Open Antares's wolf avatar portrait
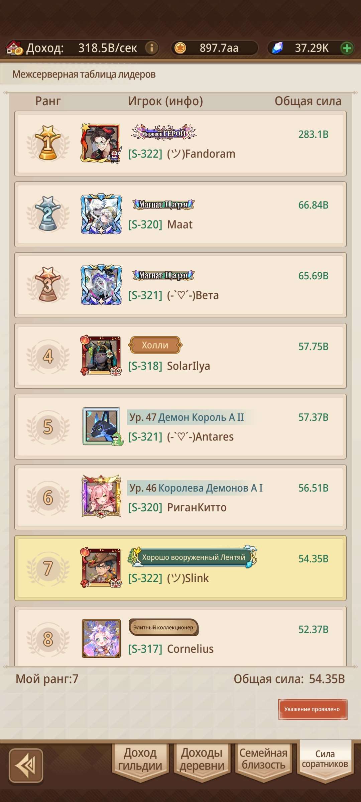The image size is (361, 802). tap(102, 426)
